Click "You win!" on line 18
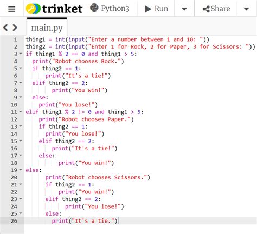Screen dimensions: 257x234 coord(94,163)
